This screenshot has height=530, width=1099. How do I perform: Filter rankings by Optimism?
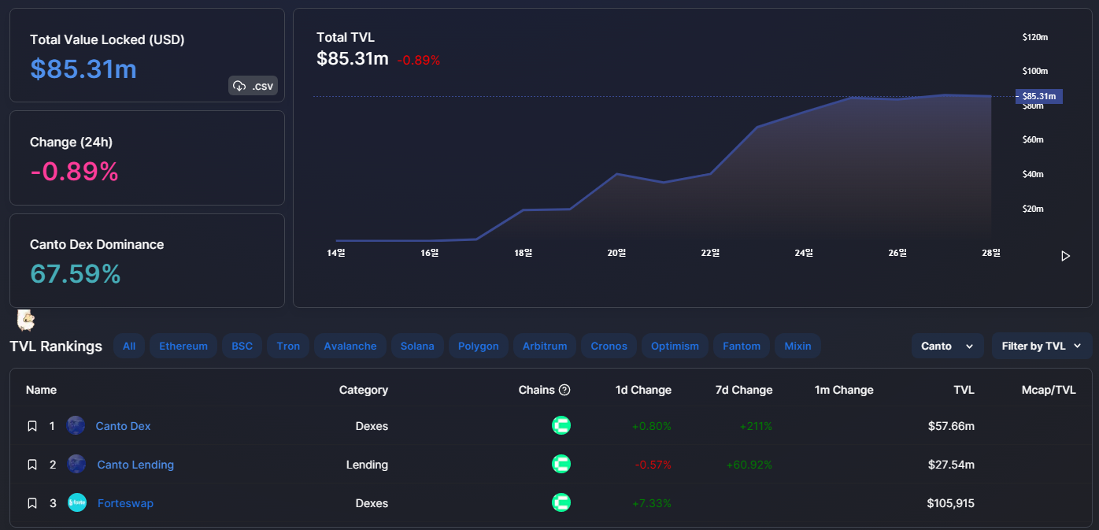tap(675, 346)
